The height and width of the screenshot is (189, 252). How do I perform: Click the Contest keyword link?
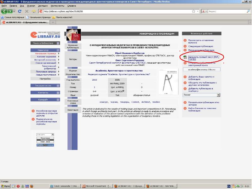(x=135, y=102)
